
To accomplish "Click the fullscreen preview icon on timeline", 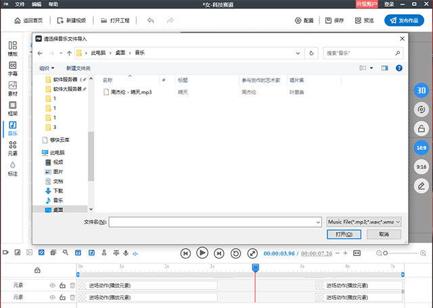I will click(253, 253).
